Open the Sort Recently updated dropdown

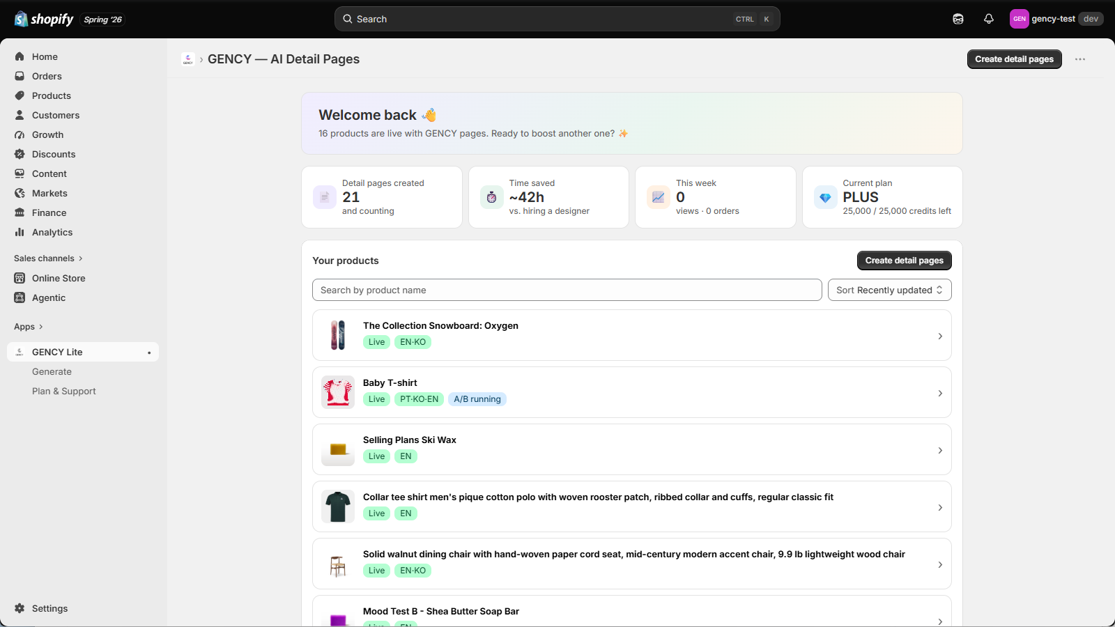[890, 290]
